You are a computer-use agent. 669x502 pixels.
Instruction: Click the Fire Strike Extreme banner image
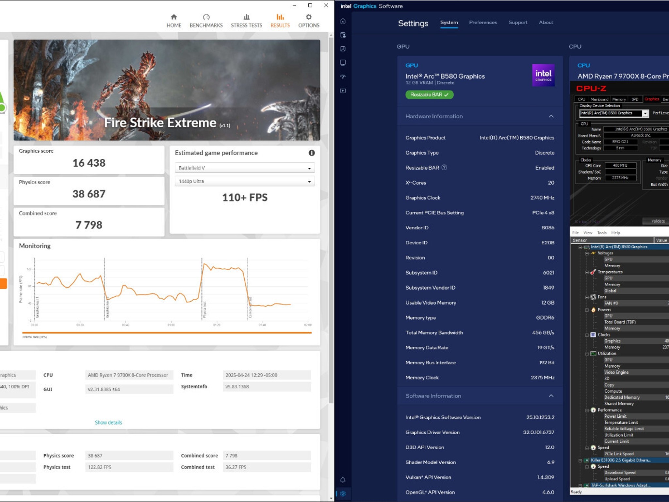167,90
